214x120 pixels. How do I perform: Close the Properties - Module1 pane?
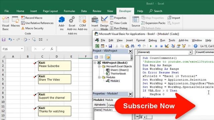point(130,94)
